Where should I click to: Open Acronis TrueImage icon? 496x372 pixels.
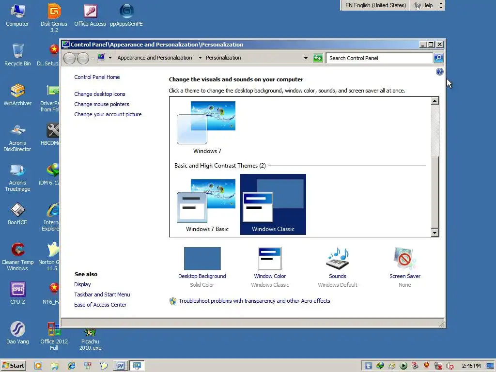click(x=17, y=177)
